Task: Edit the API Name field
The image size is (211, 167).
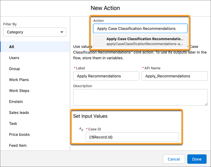Action: (x=174, y=76)
